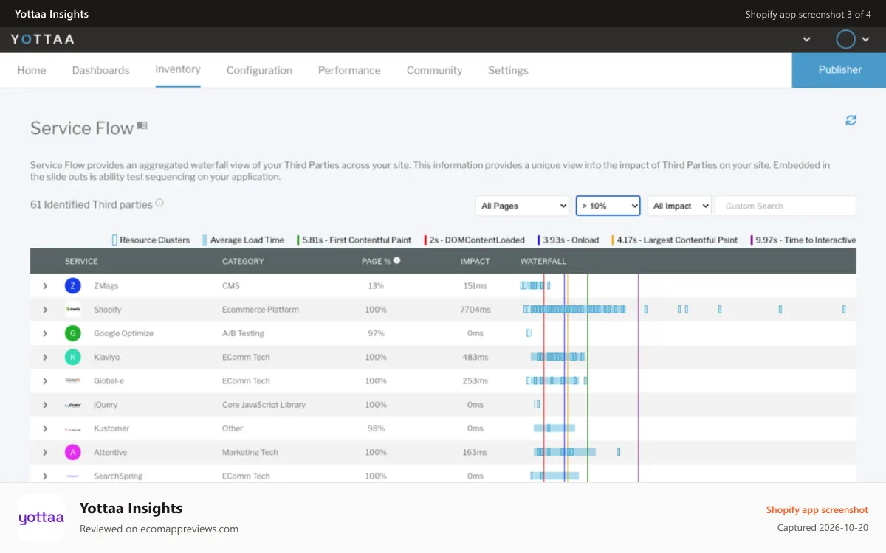Click the Global-e service logo
This screenshot has width=886, height=553.
(72, 380)
